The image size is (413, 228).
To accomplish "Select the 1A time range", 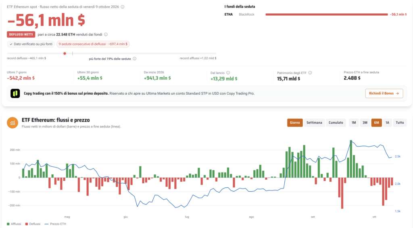I will click(387, 122).
